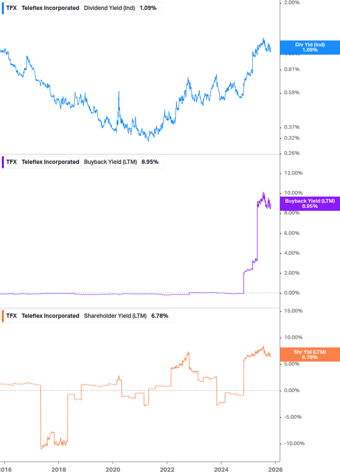Select the blue Dividend Yield legend color bar
340x476 pixels.
click(x=3, y=8)
